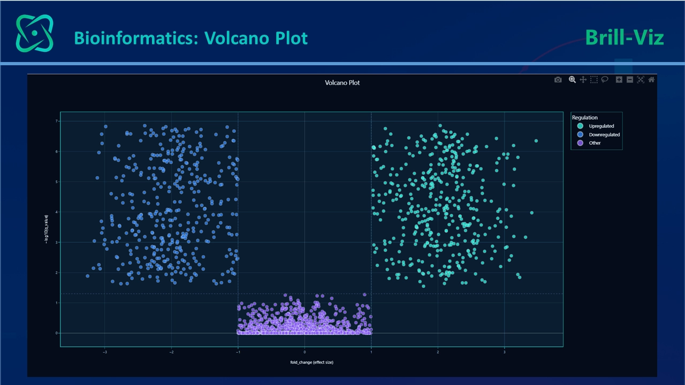Click the Downregulated blue legend marker

[x=580, y=135]
